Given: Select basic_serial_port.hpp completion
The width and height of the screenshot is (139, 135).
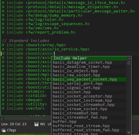Looking at the screenshot, I should [89, 83].
